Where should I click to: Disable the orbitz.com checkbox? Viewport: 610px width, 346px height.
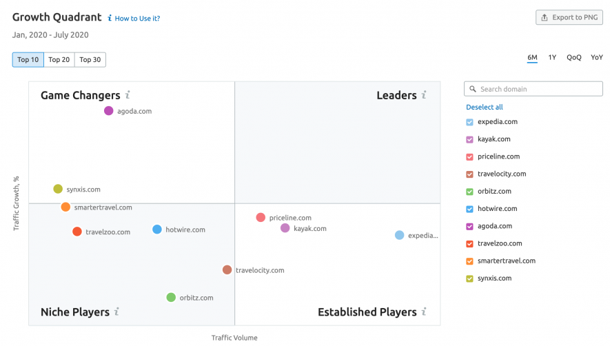469,192
